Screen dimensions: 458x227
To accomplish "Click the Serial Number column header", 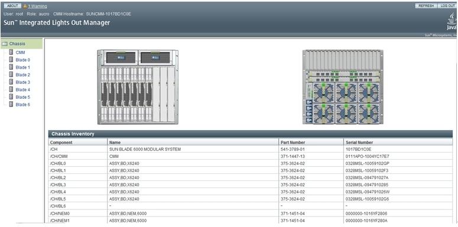I will (359, 142).
